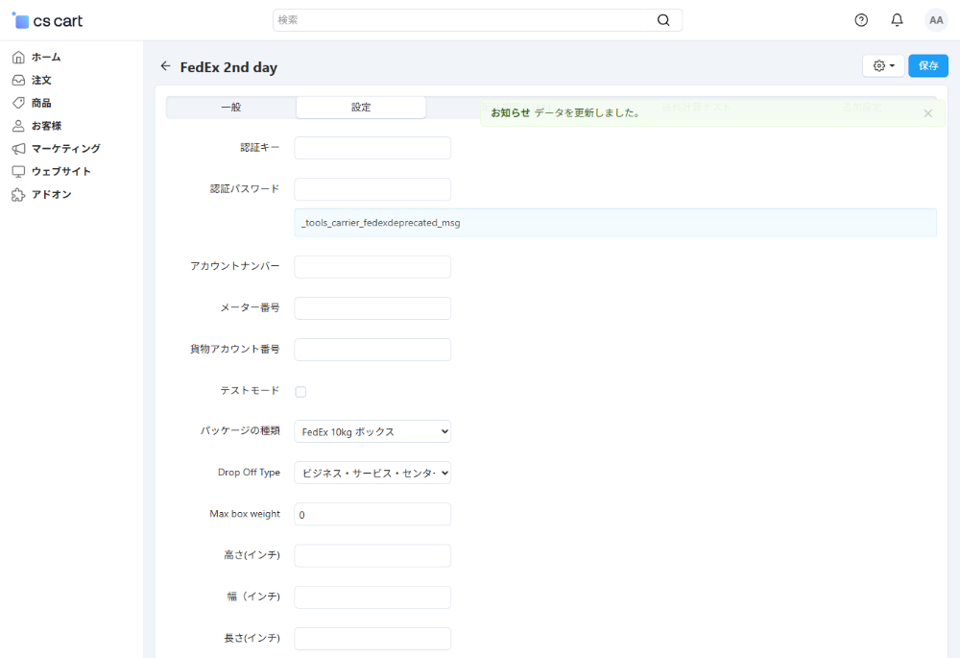This screenshot has width=960, height=658.
Task: Click the 認証キー input field
Action: click(x=372, y=148)
